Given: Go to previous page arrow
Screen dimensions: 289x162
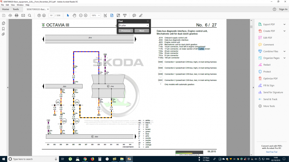Looking at the screenshot, I should [39, 16].
